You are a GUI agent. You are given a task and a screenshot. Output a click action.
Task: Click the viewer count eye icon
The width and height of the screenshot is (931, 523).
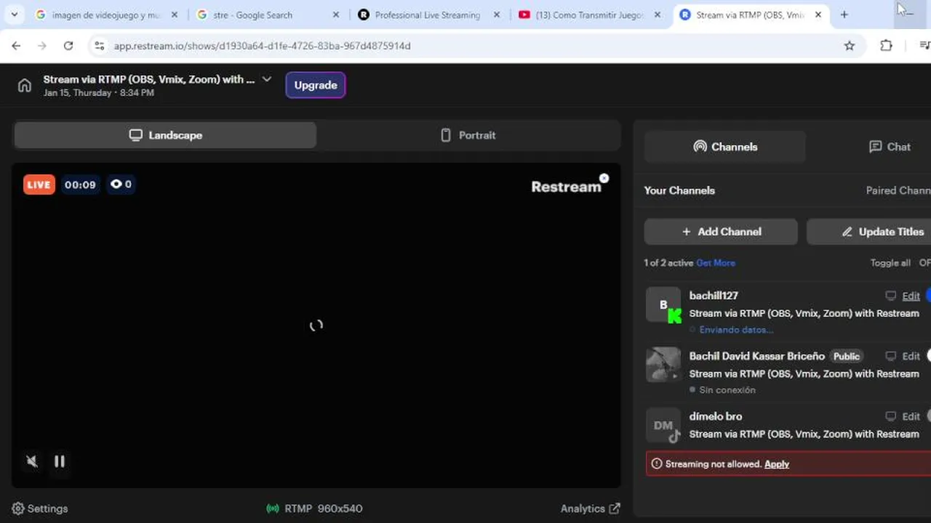pos(116,185)
